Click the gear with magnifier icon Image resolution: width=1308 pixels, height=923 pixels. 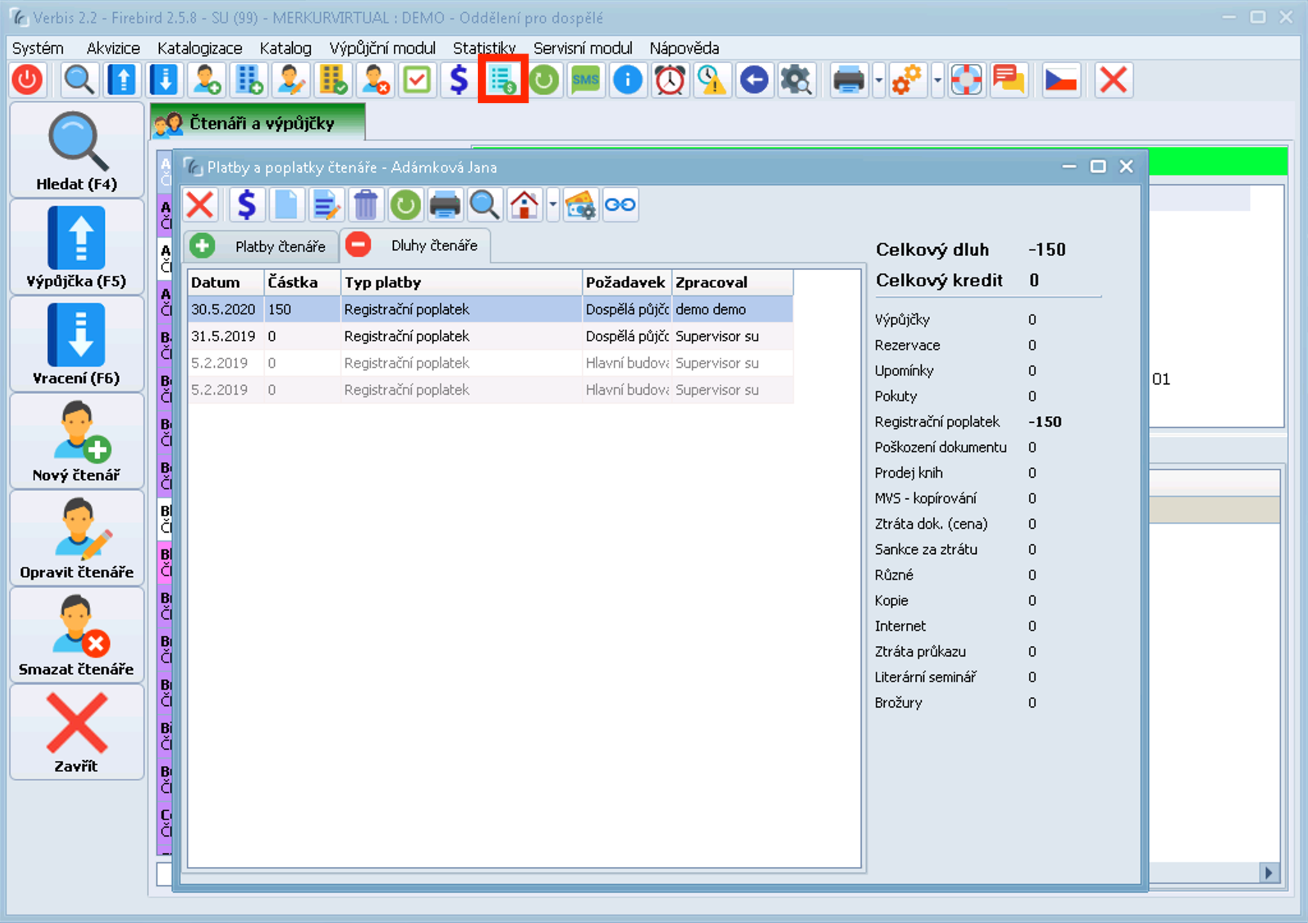(x=797, y=80)
